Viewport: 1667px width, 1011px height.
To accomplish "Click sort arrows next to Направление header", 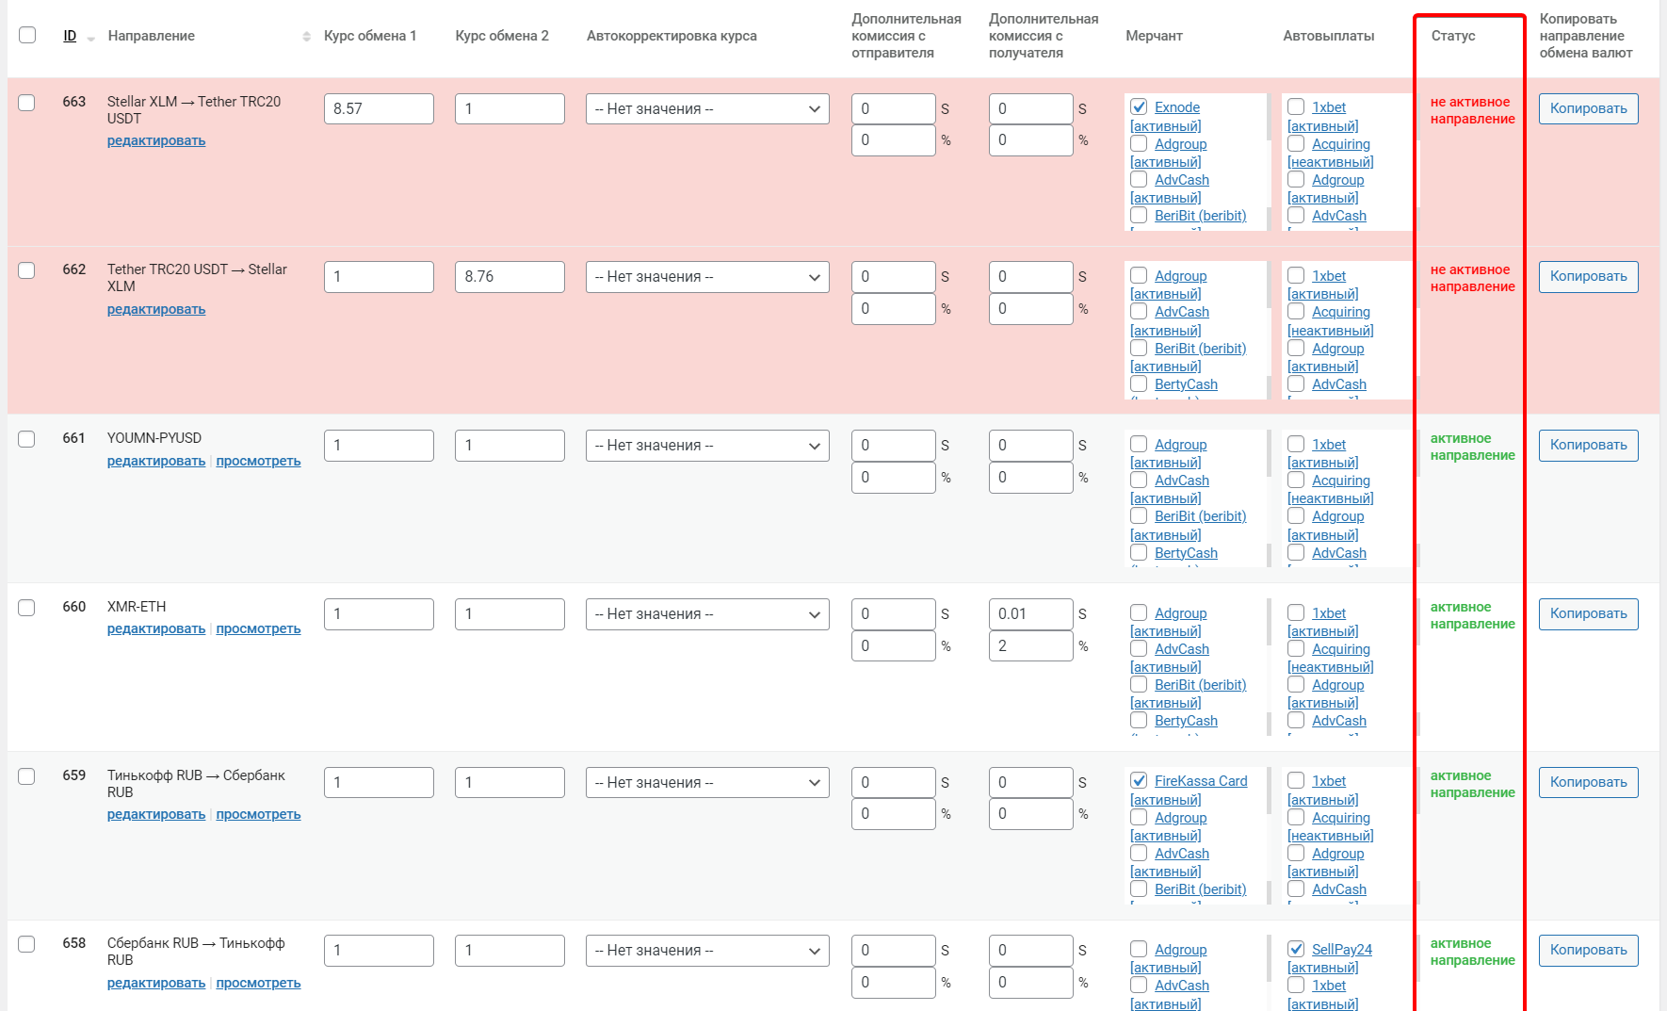I will [x=306, y=37].
